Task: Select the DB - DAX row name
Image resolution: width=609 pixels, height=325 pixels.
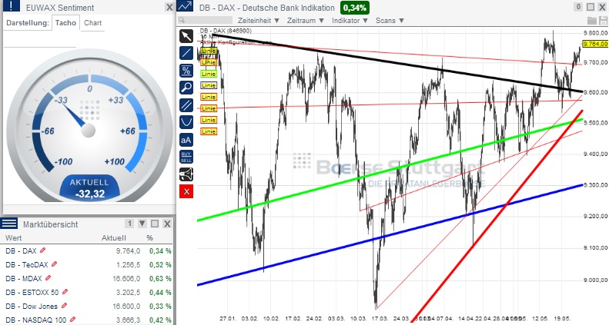Action: coord(21,251)
